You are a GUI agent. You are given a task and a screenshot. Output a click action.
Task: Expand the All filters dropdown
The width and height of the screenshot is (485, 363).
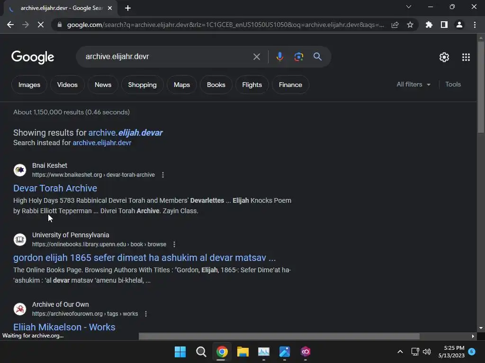(413, 84)
